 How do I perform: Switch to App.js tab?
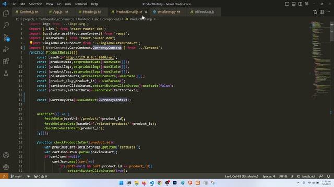click(60, 12)
